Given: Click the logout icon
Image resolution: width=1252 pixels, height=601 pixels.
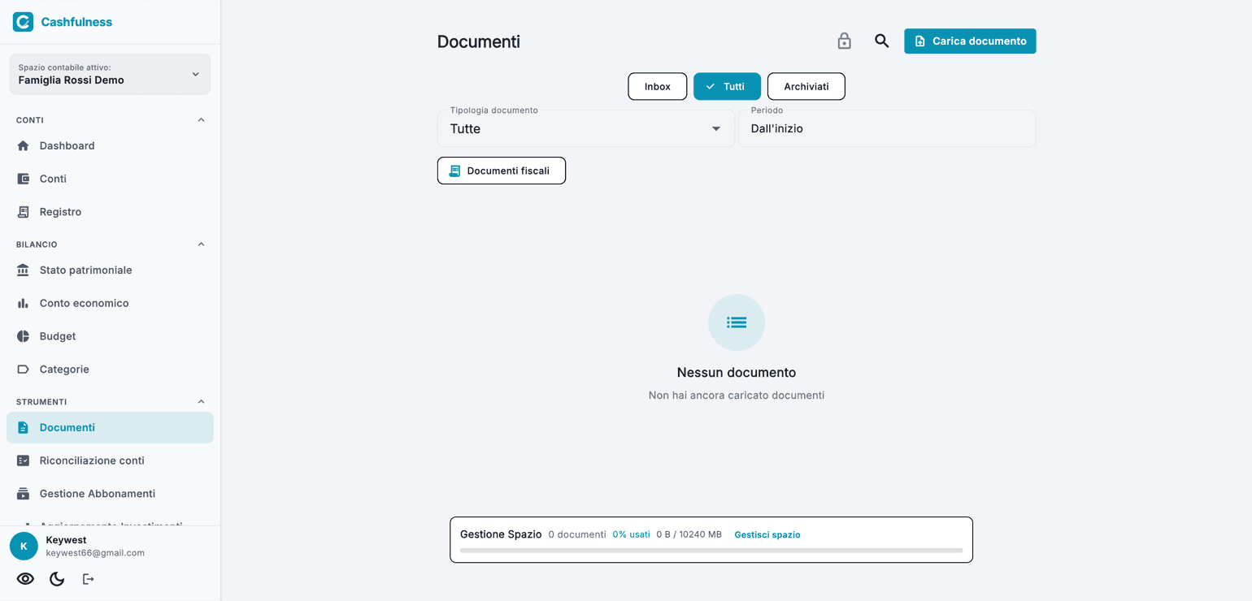Looking at the screenshot, I should (88, 579).
